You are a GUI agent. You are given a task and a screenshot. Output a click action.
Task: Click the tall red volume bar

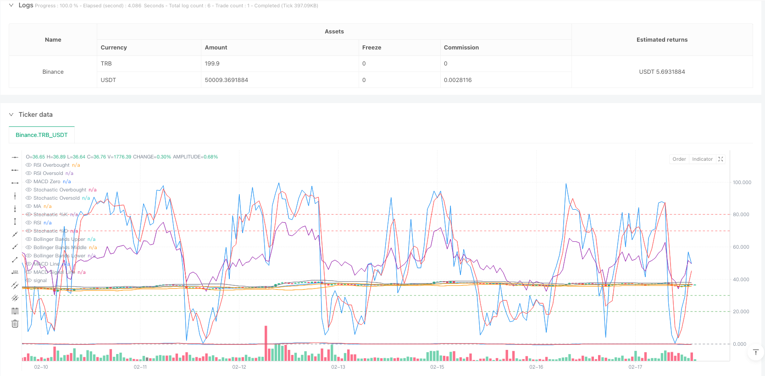coord(266,343)
